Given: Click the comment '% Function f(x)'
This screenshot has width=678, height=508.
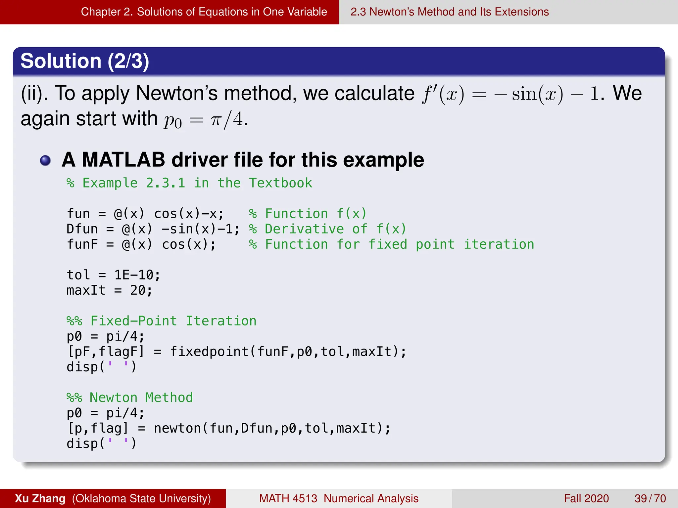Looking at the screenshot, I should click(308, 214).
